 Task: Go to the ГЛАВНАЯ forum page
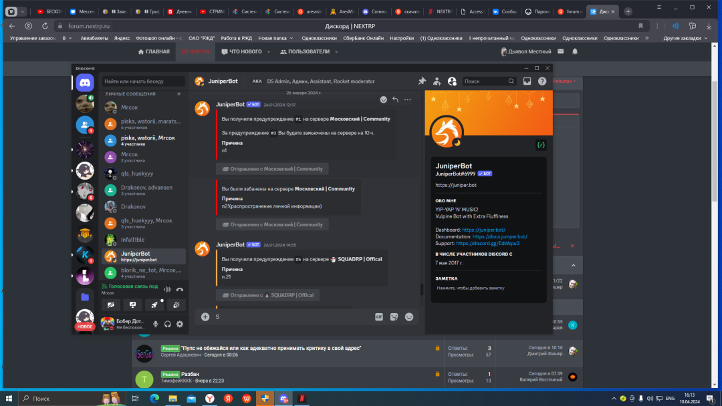[x=154, y=52]
